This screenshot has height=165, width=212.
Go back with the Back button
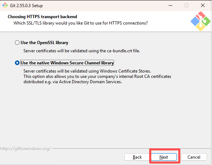[137, 157]
